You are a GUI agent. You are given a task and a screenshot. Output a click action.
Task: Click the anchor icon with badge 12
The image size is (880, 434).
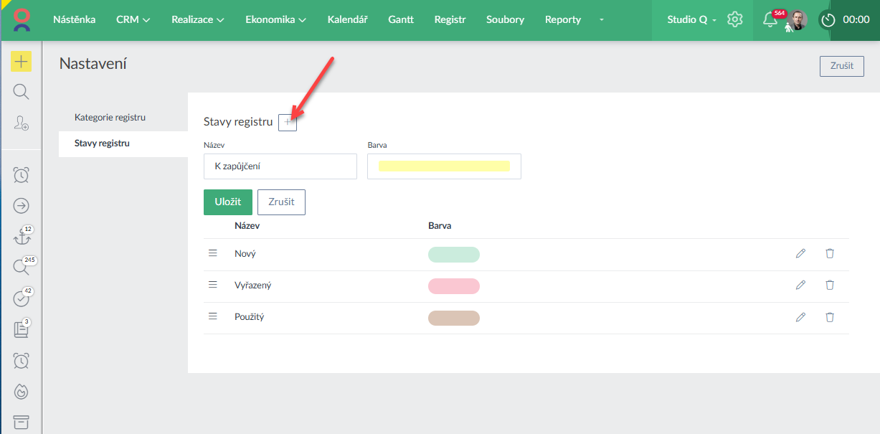[21, 237]
